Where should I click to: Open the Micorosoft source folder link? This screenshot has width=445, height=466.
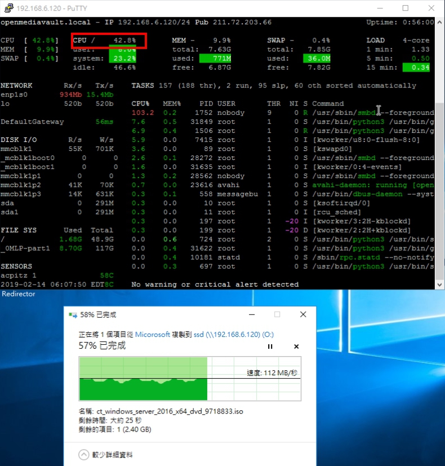(152, 334)
